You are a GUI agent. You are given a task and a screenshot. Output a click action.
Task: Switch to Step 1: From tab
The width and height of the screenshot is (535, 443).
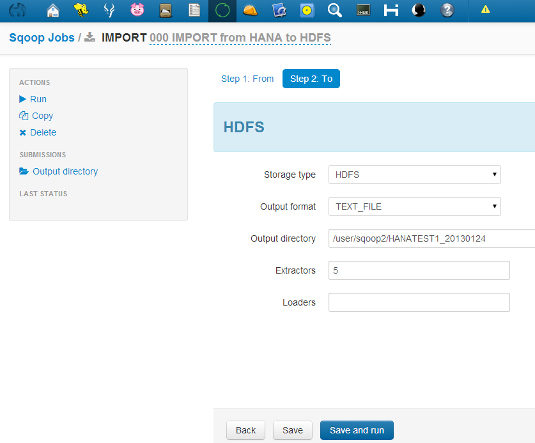coord(247,79)
